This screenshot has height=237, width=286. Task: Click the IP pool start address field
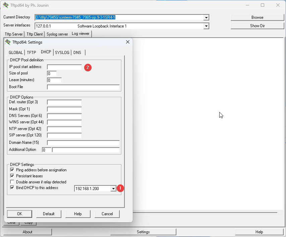click(x=64, y=67)
